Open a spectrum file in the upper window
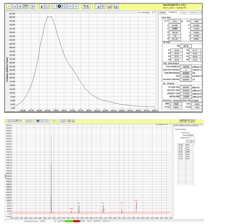 pos(9,6)
